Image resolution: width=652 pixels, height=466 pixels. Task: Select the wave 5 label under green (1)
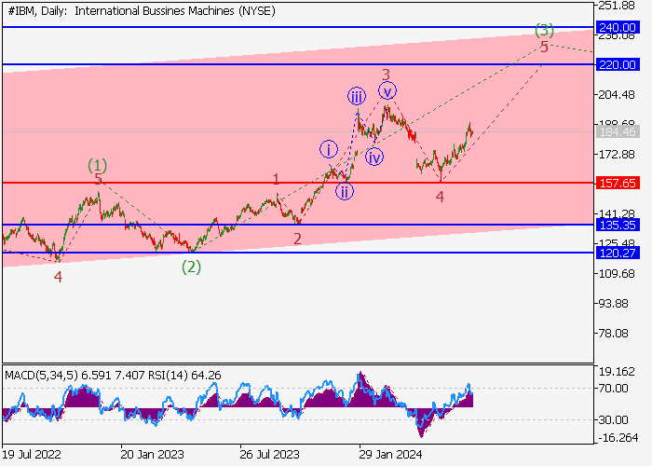(x=98, y=179)
